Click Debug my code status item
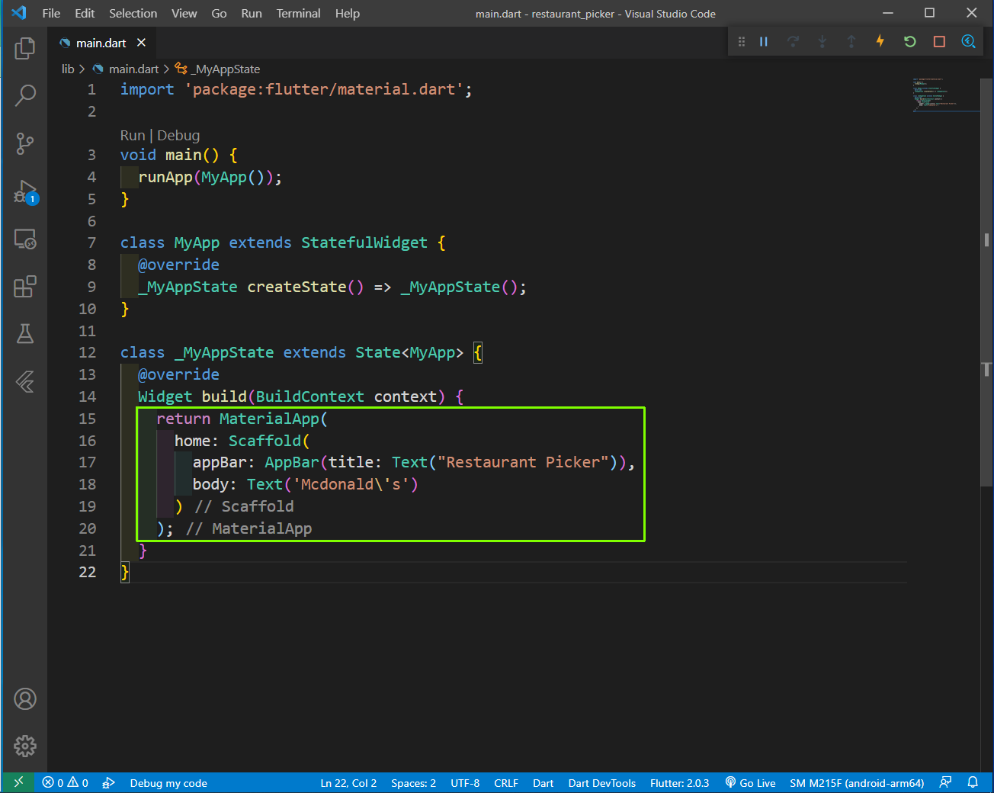The width and height of the screenshot is (994, 793). [168, 782]
